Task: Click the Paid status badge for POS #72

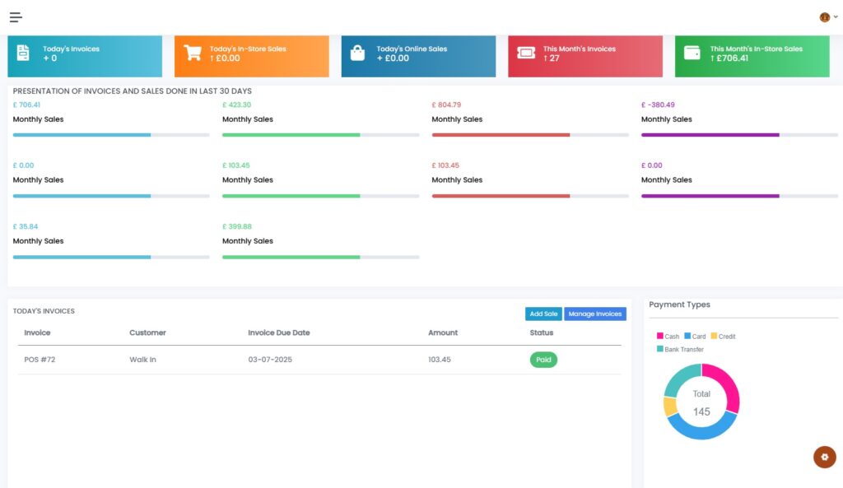Action: [543, 360]
